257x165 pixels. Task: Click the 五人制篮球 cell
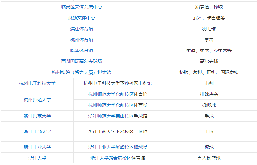point(209,158)
